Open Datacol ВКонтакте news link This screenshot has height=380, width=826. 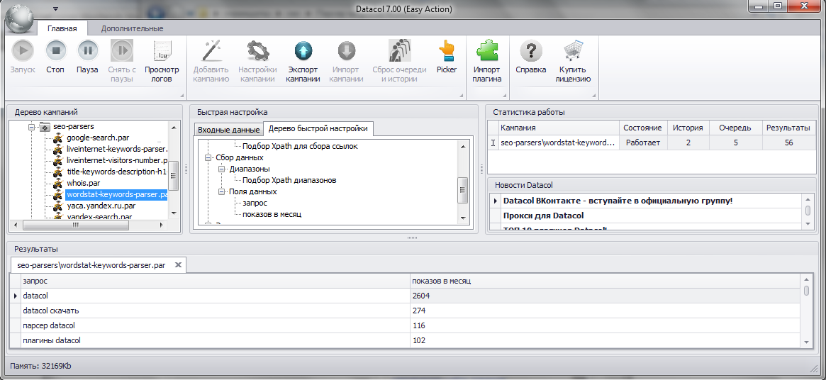tap(618, 201)
